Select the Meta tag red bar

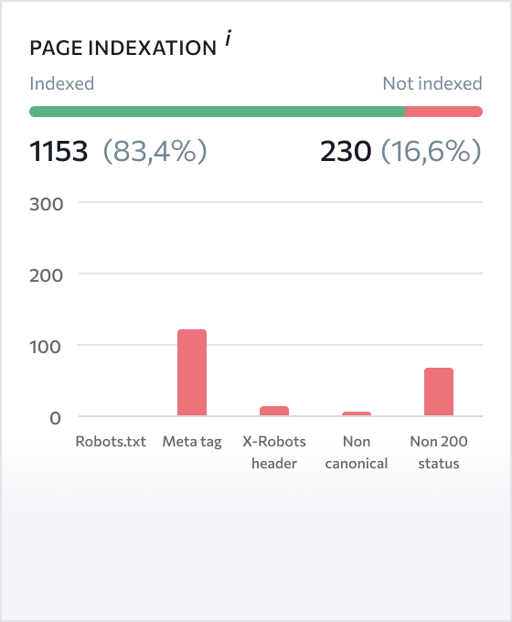[x=192, y=372]
